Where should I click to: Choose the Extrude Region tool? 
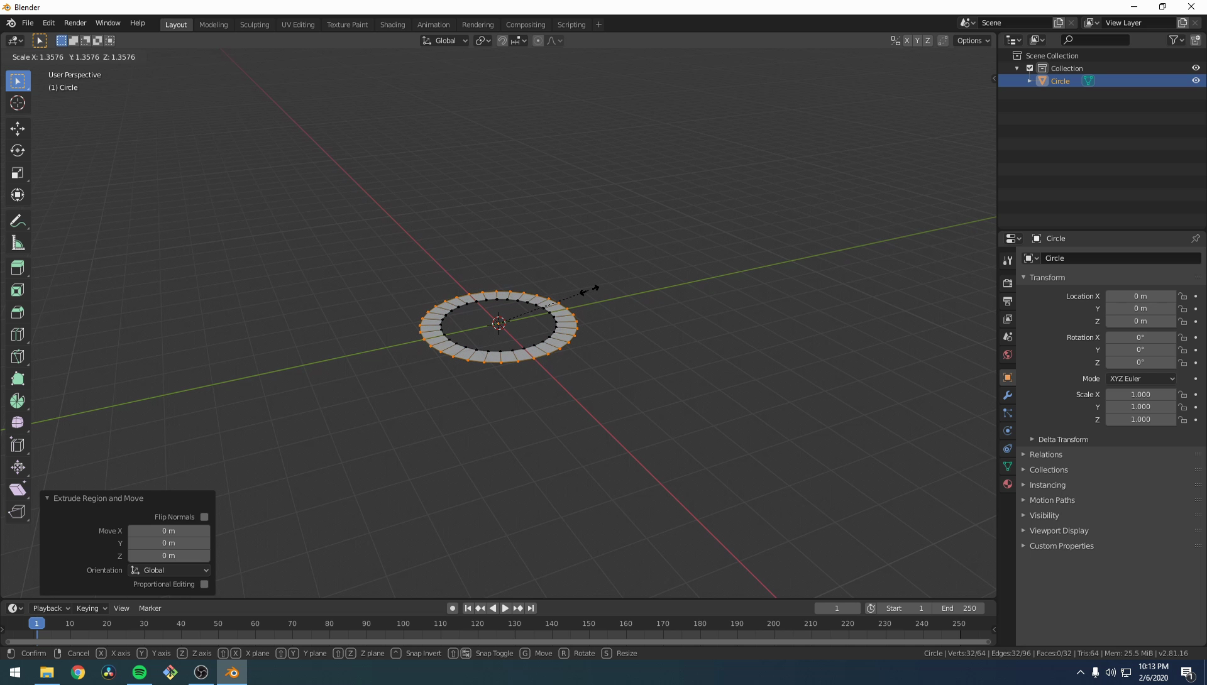tap(18, 268)
